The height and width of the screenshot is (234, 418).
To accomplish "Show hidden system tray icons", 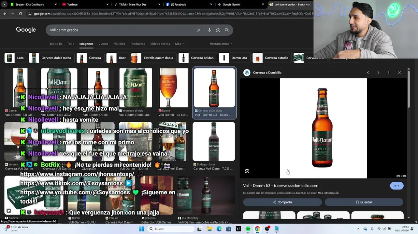I will (x=358, y=229).
